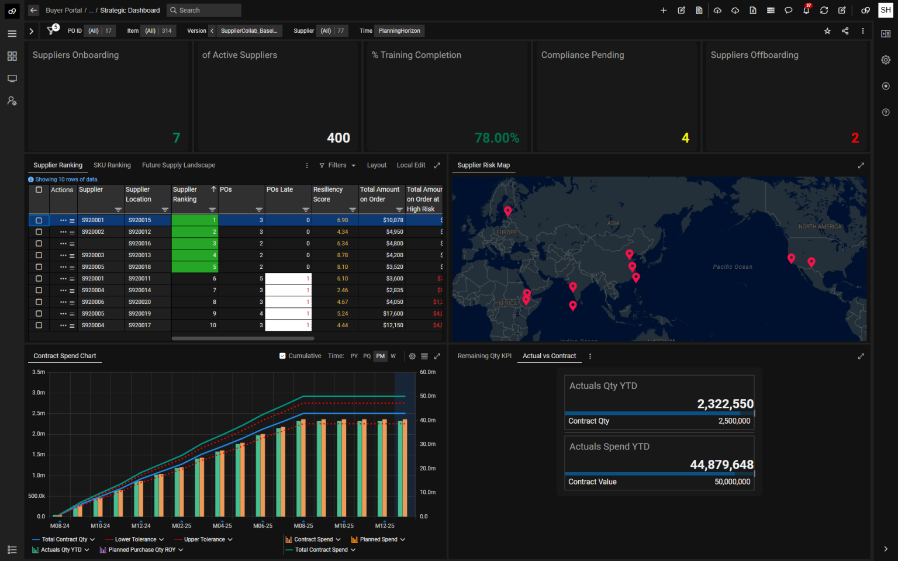Select the PM time granularity option

(x=380, y=356)
